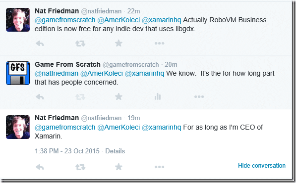Open more options on Xamarin CEO tweet
The image size is (296, 183).
pos(160,167)
